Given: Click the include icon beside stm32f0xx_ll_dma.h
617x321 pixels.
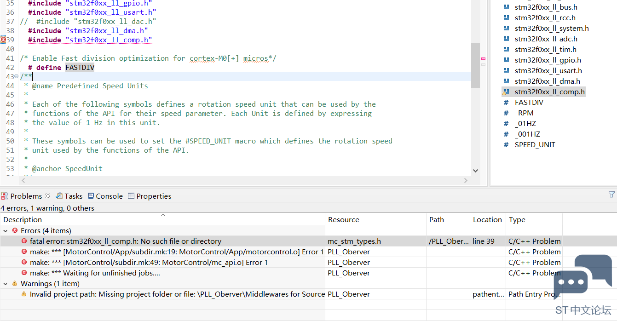Looking at the screenshot, I should pos(506,81).
